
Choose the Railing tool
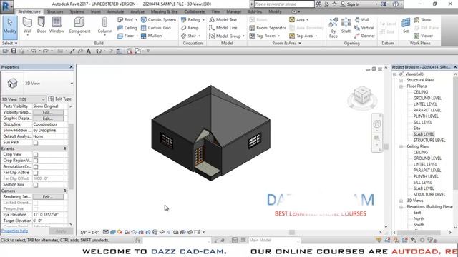tap(193, 19)
